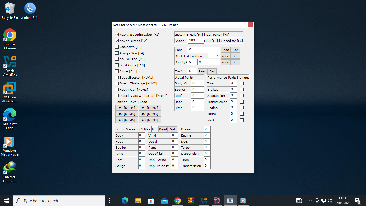Click the Read button beside Car#
This screenshot has width=366, height=206.
202,71
